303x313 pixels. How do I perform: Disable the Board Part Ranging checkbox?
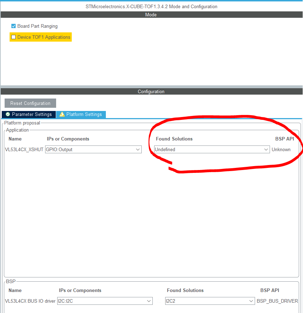(x=13, y=26)
